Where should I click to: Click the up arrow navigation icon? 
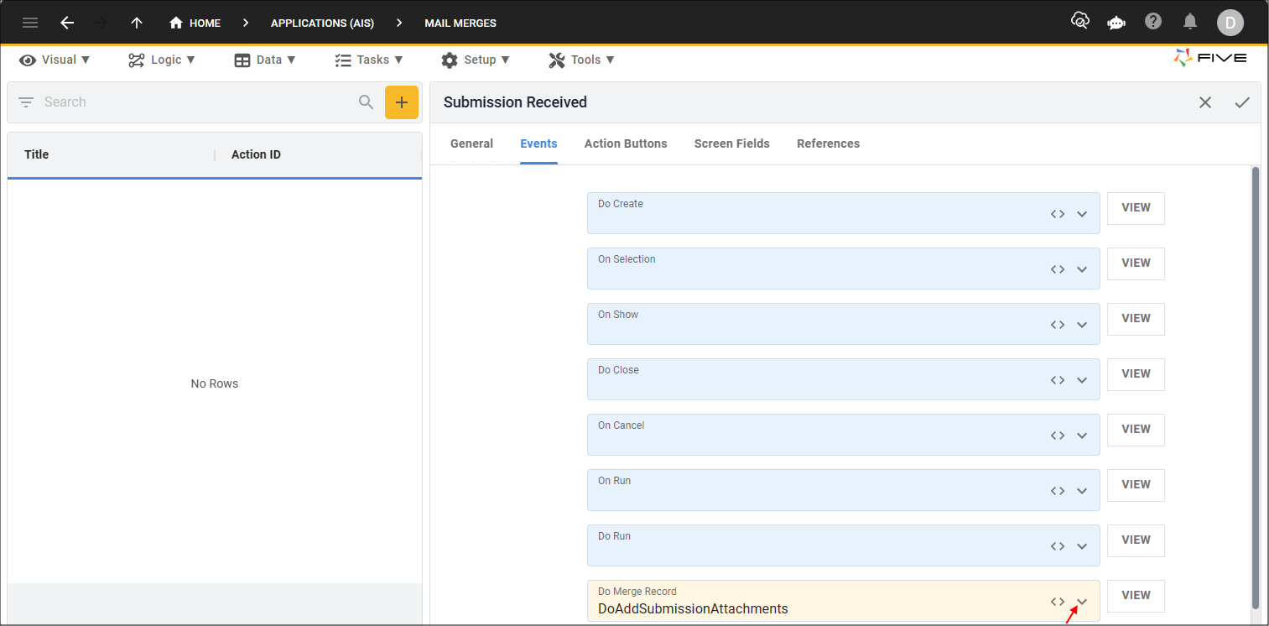[x=137, y=23]
